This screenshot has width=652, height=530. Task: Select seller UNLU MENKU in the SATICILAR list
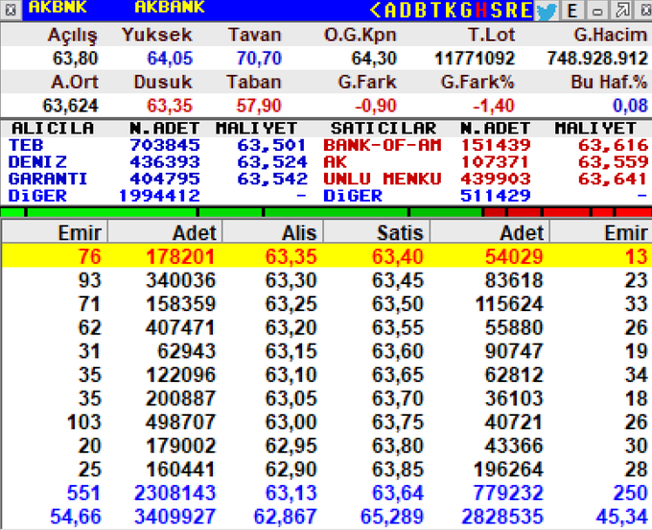point(383,179)
